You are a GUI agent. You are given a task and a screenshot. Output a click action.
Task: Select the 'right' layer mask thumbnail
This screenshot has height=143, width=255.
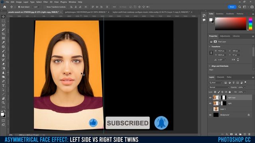pos(224,103)
